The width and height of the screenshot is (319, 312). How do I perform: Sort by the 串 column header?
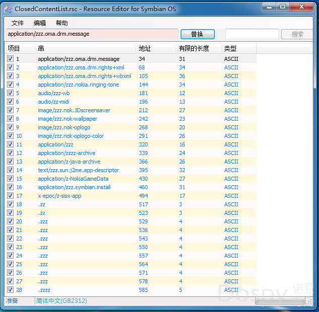pos(85,48)
